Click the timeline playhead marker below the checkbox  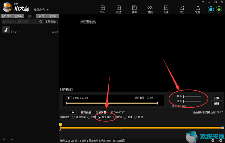coord(60,130)
